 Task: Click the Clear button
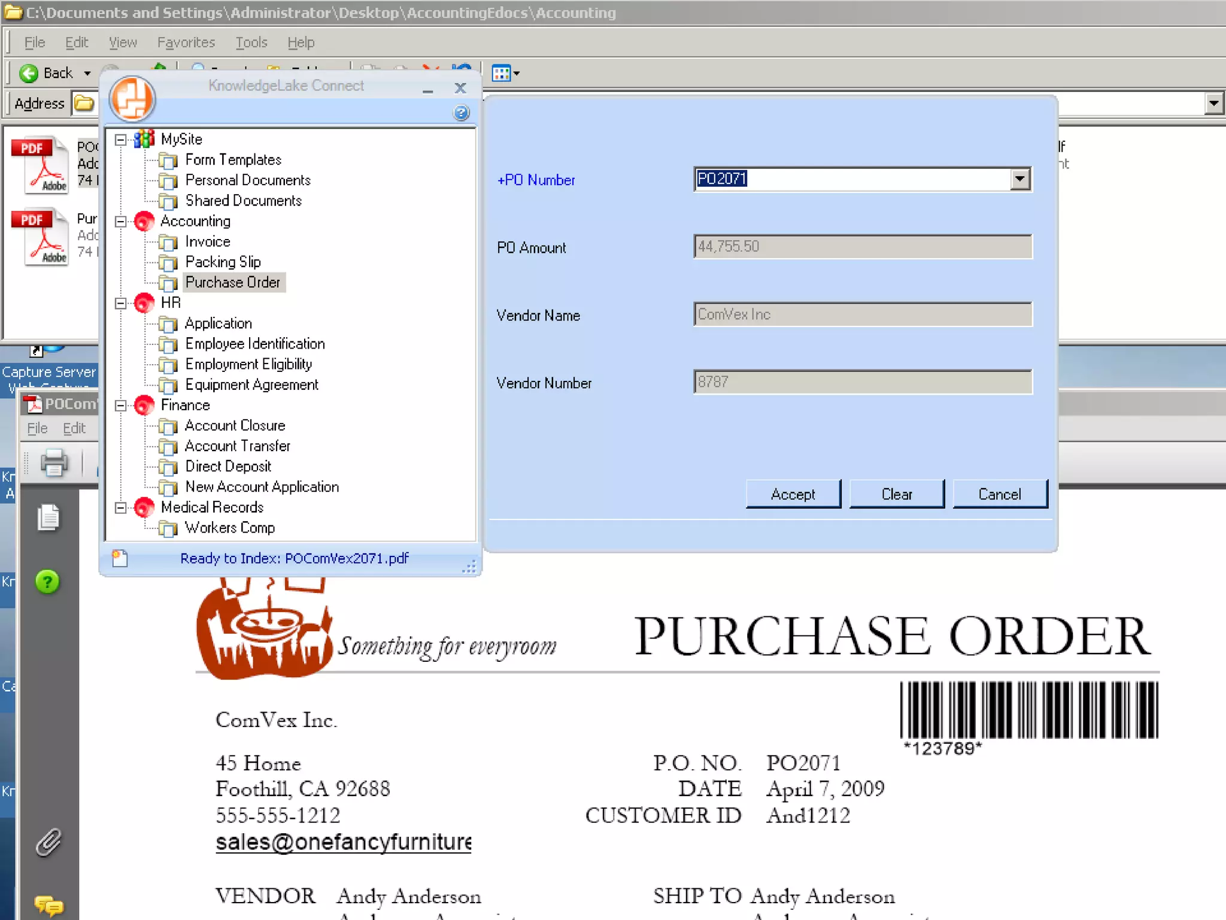(896, 494)
